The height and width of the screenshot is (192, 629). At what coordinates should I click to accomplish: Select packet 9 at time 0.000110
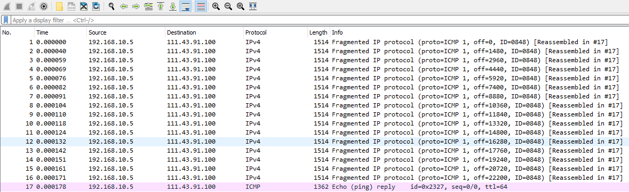315,114
